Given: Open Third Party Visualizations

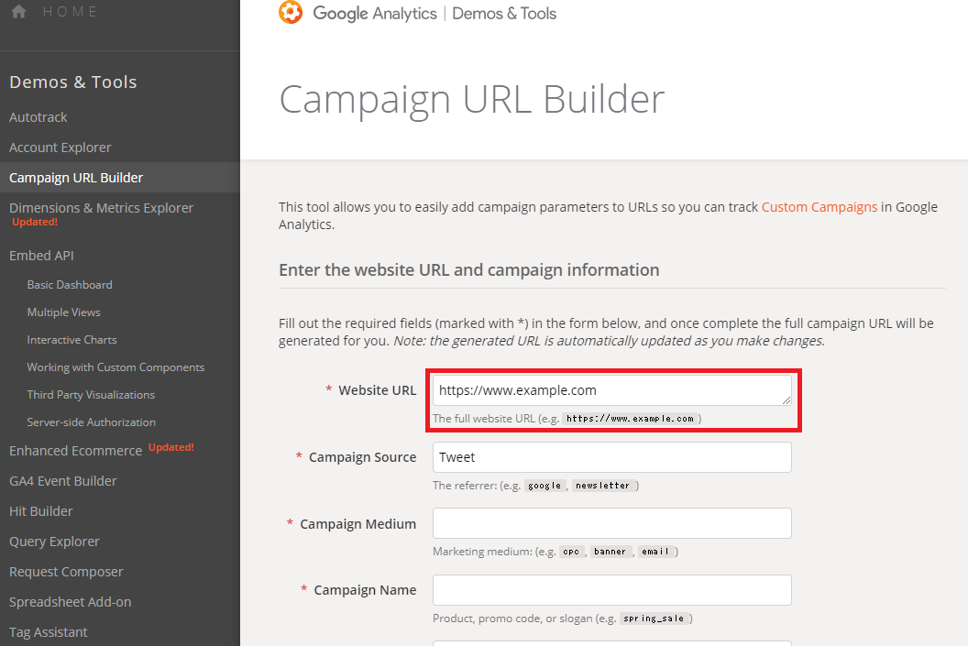Looking at the screenshot, I should coord(91,395).
